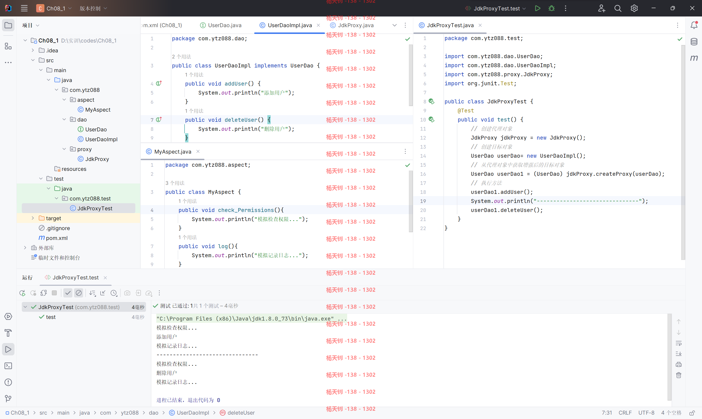Image resolution: width=702 pixels, height=419 pixels.
Task: Expand the 外部库 node
Action: point(25,248)
